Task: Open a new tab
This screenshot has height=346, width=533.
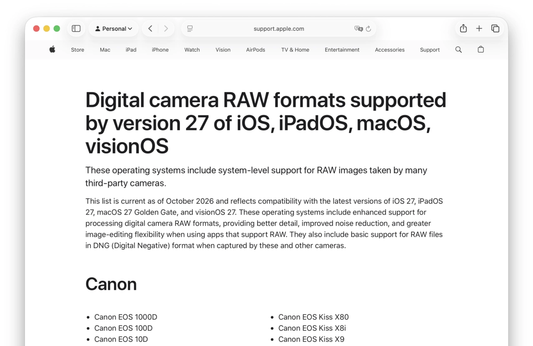Action: click(479, 29)
